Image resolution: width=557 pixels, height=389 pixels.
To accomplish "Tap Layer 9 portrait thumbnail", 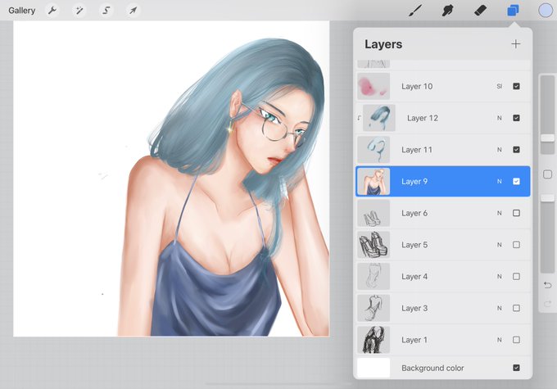I will point(374,181).
